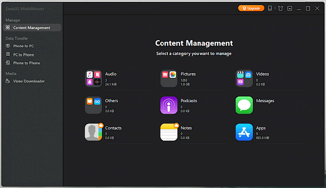Close the MobiMover window
This screenshot has width=326, height=188.
317,8
